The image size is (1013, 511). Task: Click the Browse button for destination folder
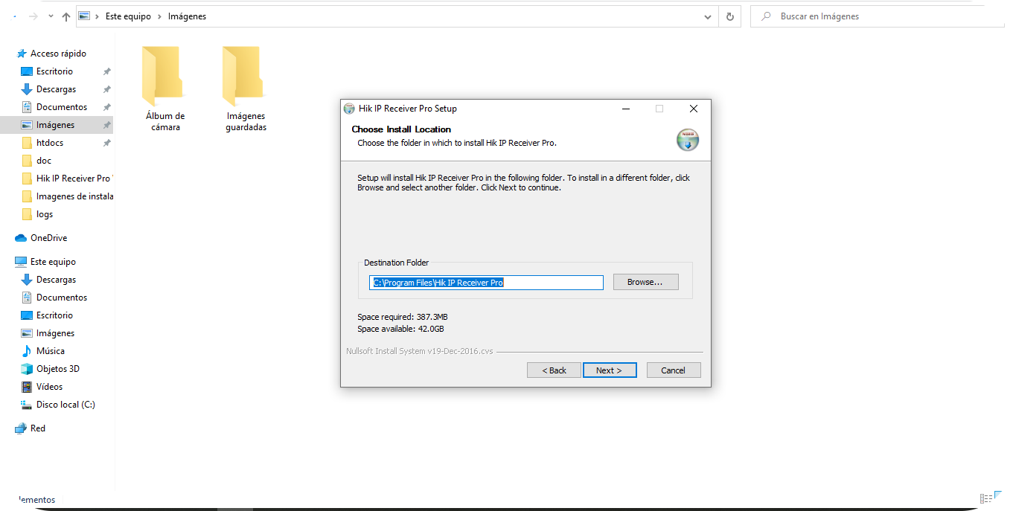tap(645, 282)
